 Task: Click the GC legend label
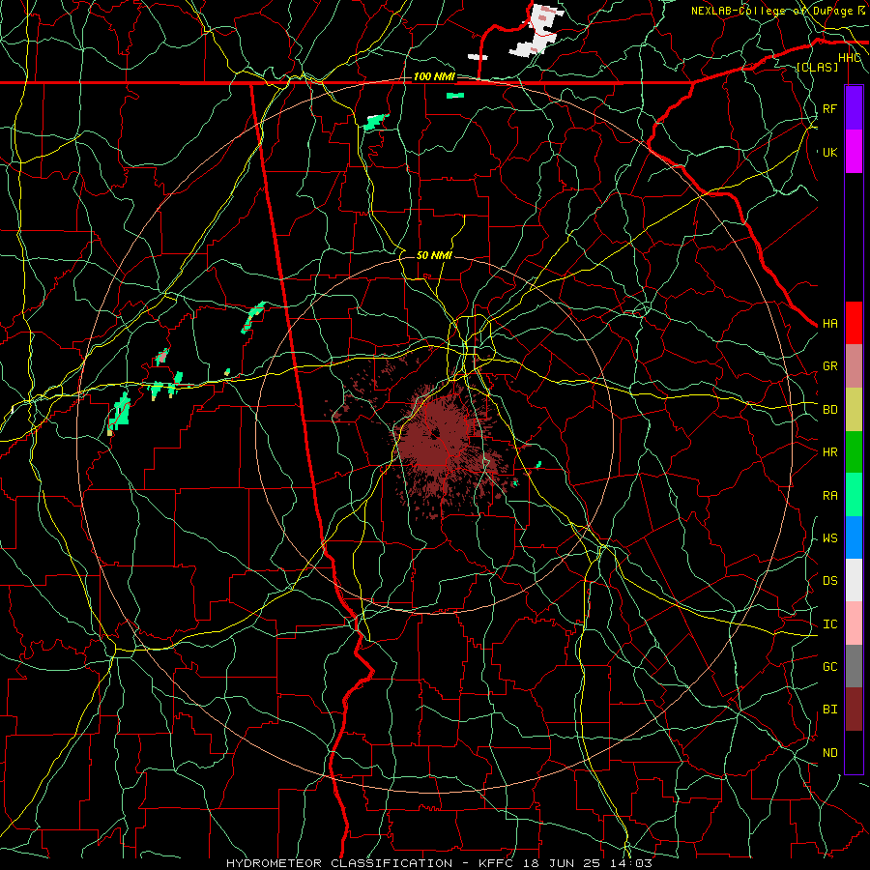(x=829, y=667)
